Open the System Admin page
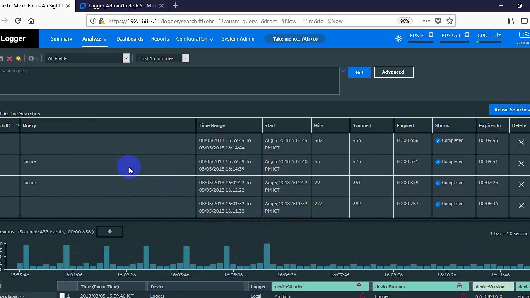This screenshot has width=530, height=298. pos(238,39)
